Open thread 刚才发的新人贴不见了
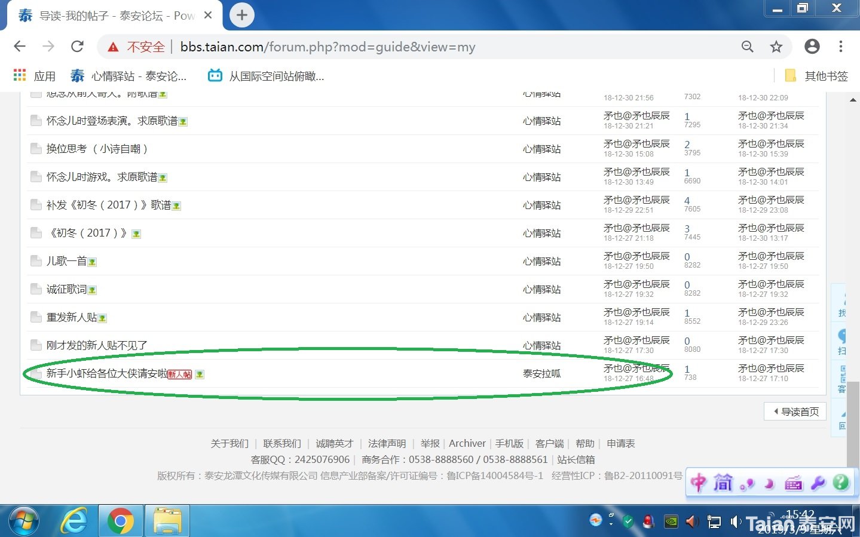This screenshot has height=537, width=860. point(97,345)
